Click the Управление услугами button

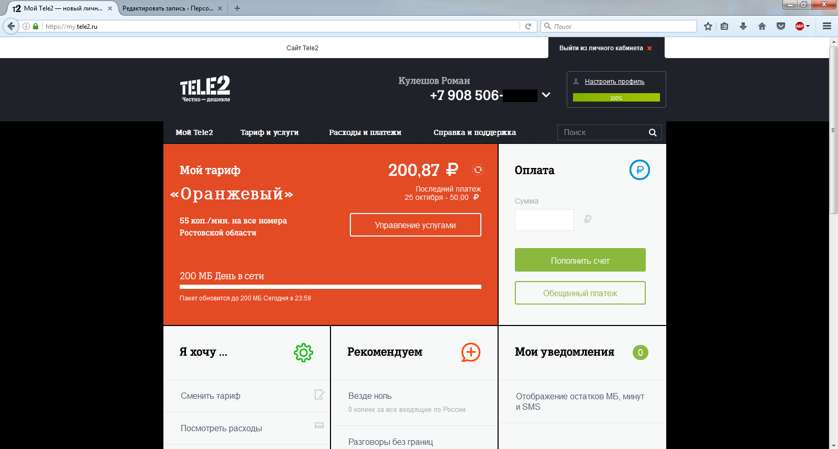(x=415, y=225)
